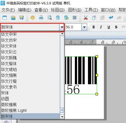
Task: Open database settings cylinder icon
Action: coord(58,18)
